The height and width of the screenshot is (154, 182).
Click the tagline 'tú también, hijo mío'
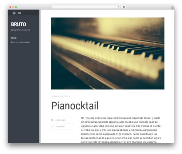(x=20, y=30)
